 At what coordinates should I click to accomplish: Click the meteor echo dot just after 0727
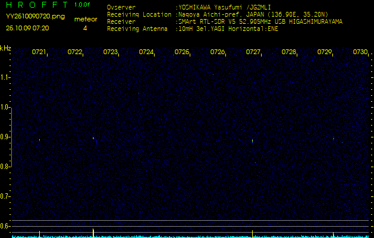click(x=253, y=141)
